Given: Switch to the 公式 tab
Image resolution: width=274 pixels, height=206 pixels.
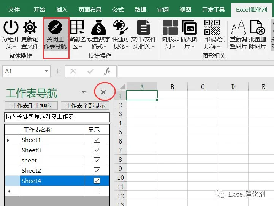Looking at the screenshot, I should point(118,10).
